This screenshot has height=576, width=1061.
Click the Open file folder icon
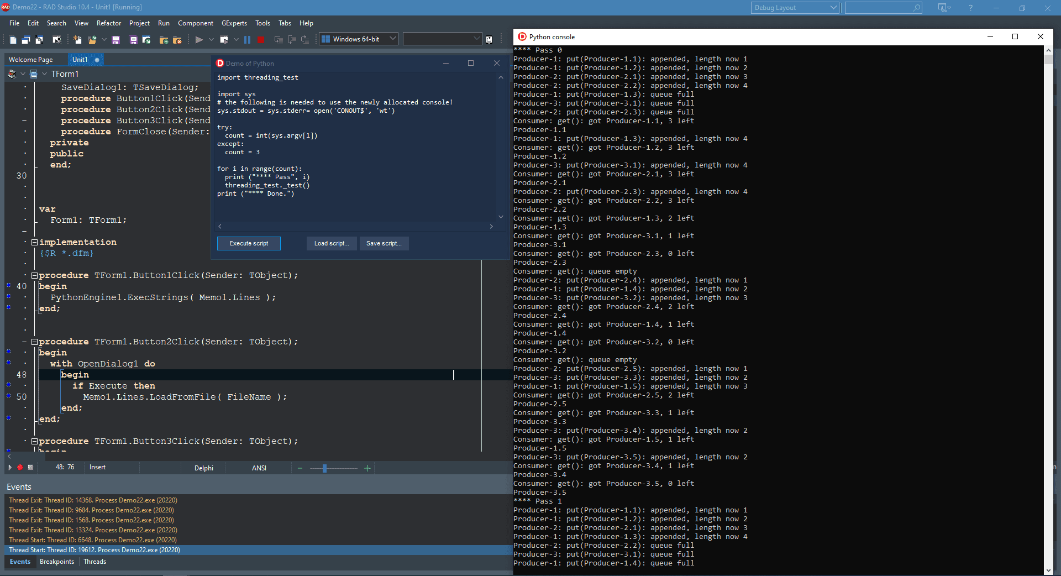coord(92,40)
